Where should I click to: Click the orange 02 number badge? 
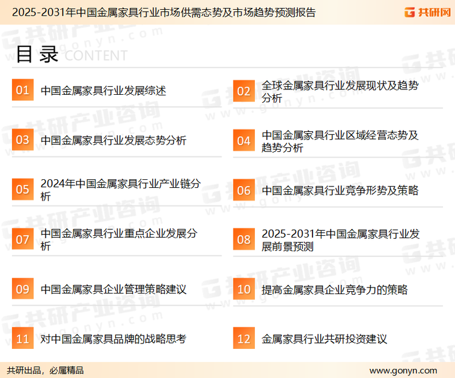point(244,91)
